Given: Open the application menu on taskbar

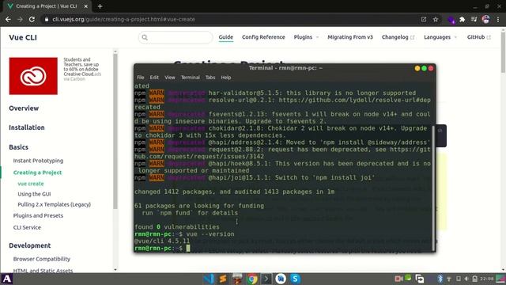Looking at the screenshot, I should tap(7, 279).
